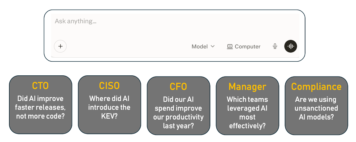The image size is (356, 142).
Task: Activate the microphone dictation icon
Action: (x=275, y=46)
